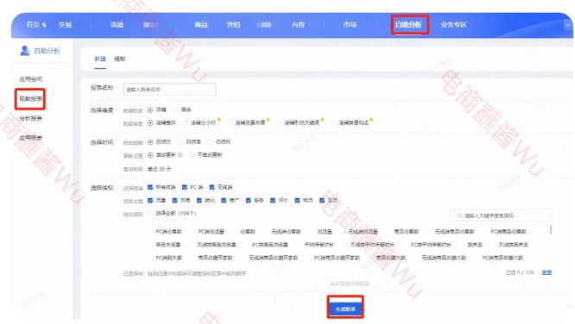This screenshot has width=575, height=324.
Task: Choose the 店铺类目构成 dimension radio
Action: click(x=333, y=123)
